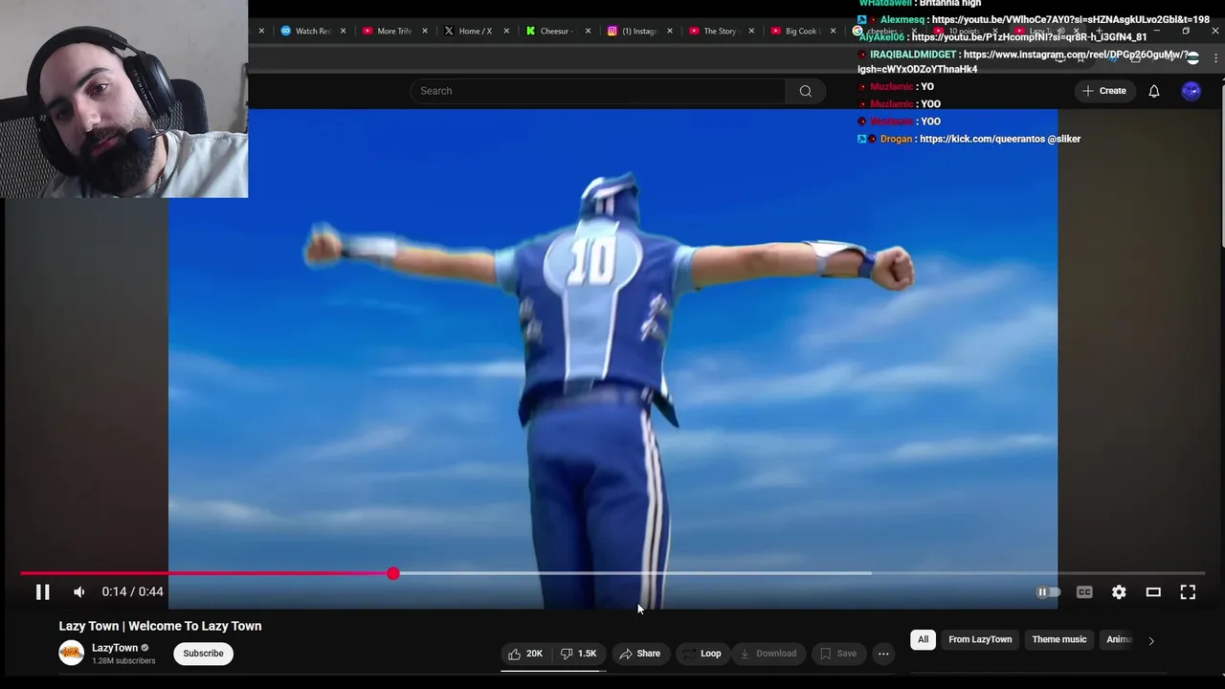Pause the Lazy Town video
Viewport: 1225px width, 689px height.
42,592
